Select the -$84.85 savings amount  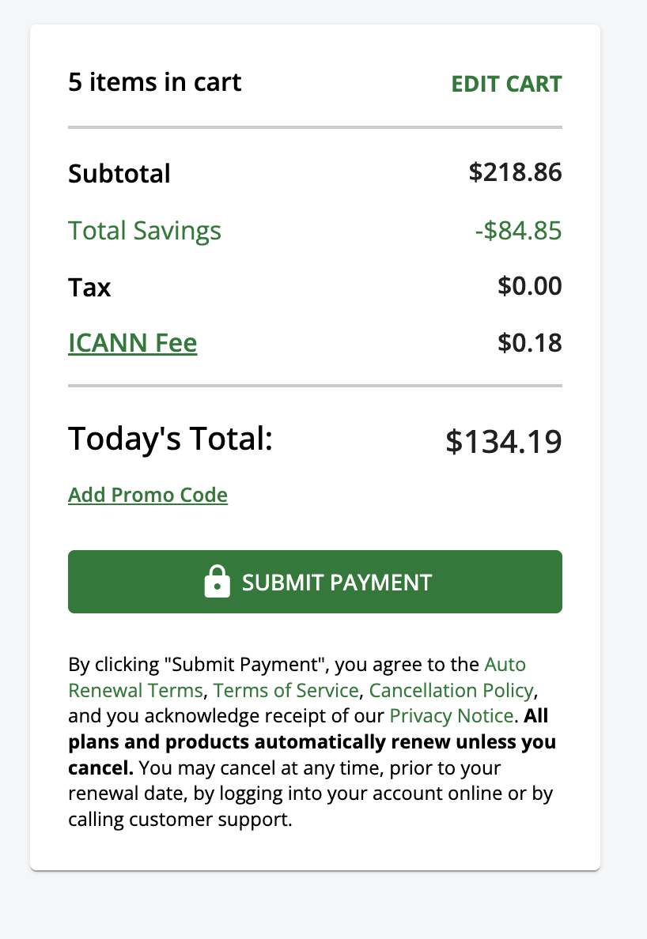click(x=518, y=231)
